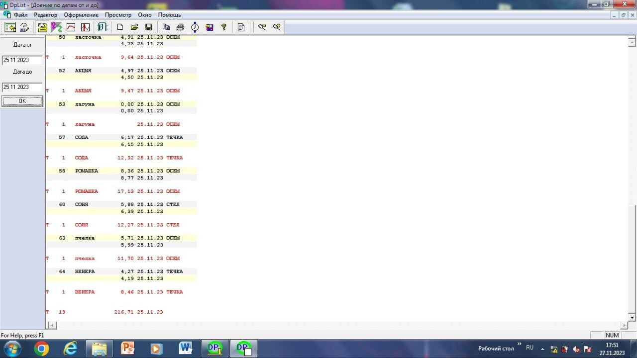Open the Окно menu

[145, 15]
